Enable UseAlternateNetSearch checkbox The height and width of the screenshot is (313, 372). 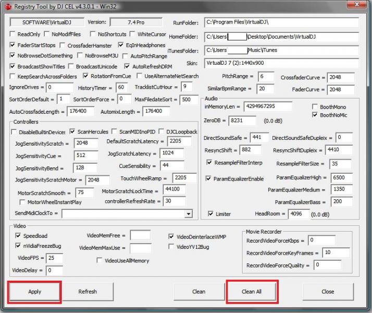pos(140,76)
